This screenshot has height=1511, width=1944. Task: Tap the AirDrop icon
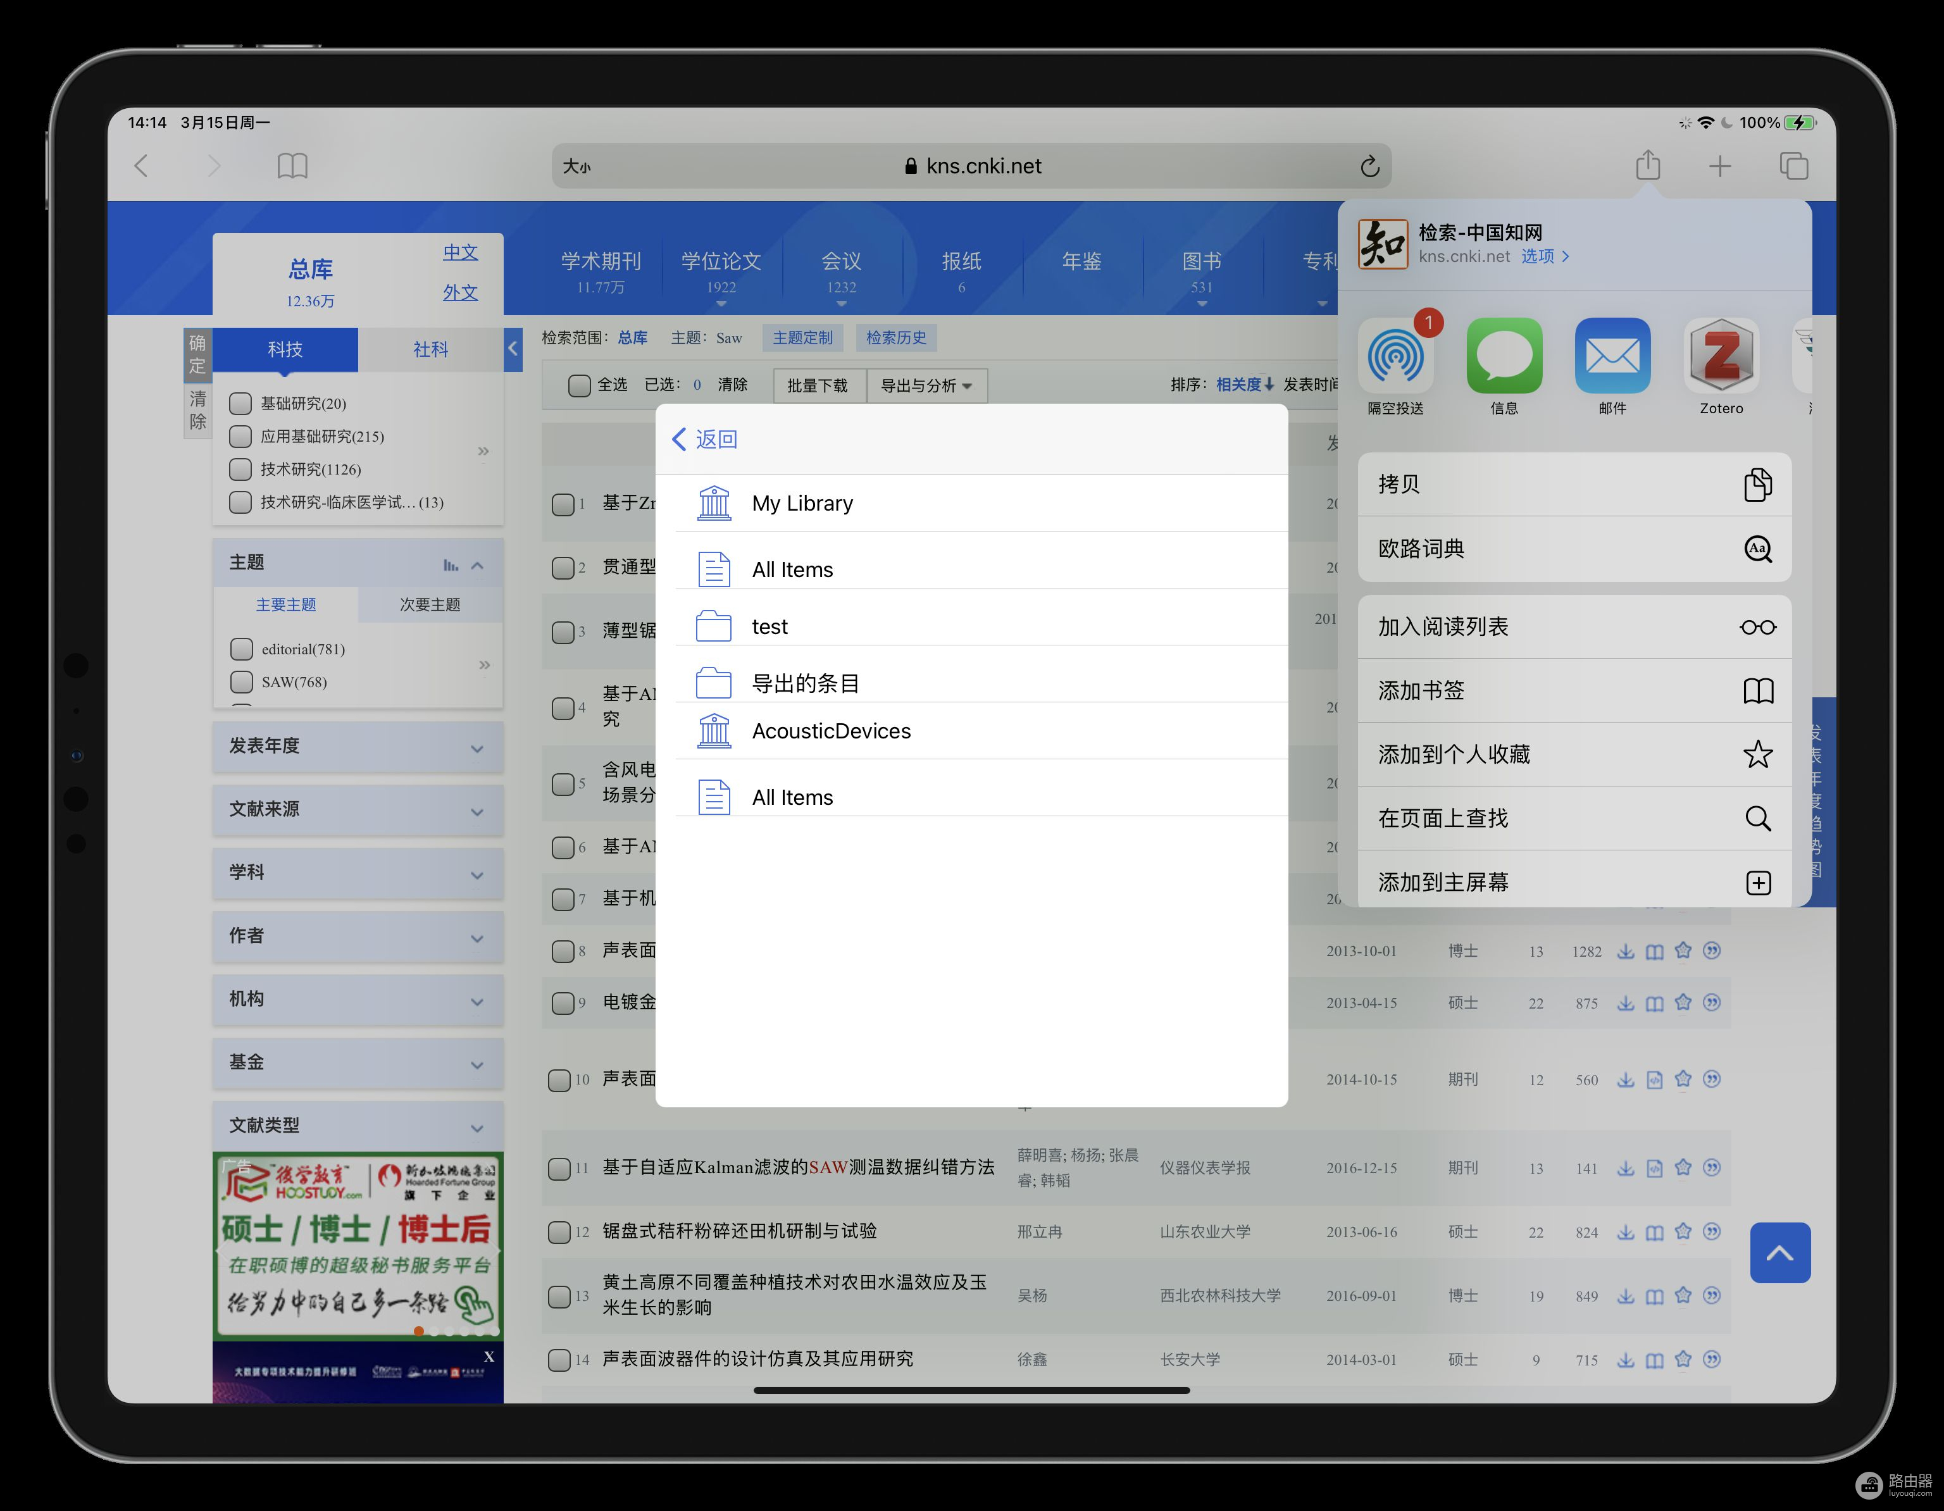(x=1395, y=358)
